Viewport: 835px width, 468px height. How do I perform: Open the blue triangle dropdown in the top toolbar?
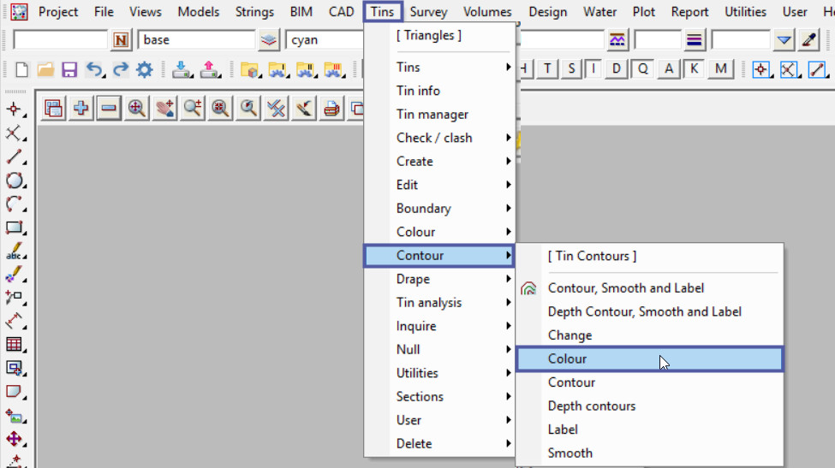pyautogui.click(x=784, y=40)
